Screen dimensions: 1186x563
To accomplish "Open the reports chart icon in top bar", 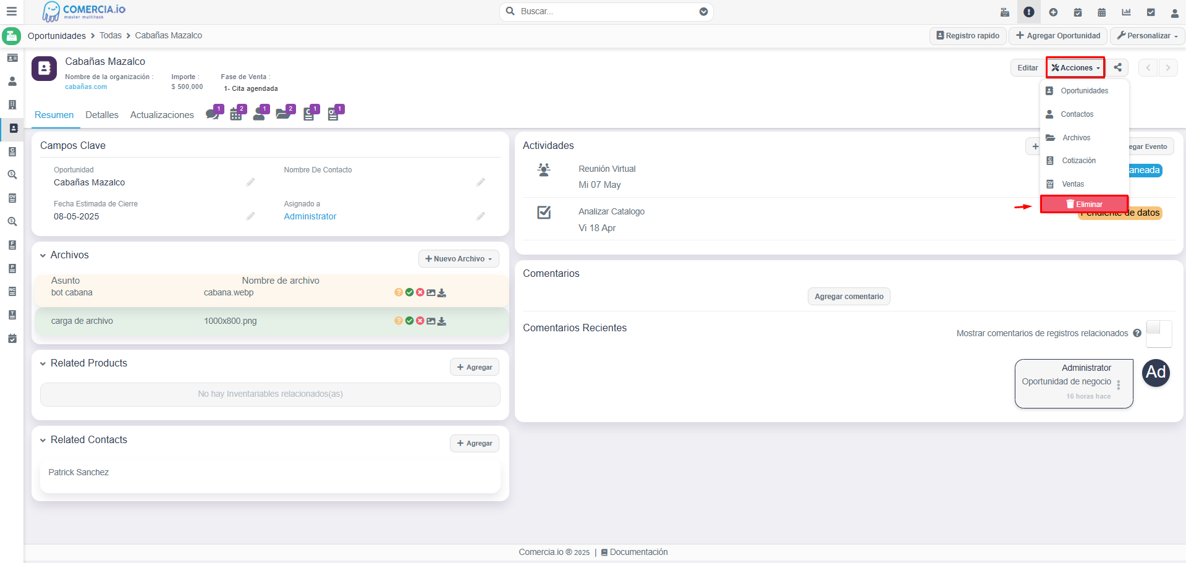I will point(1126,12).
